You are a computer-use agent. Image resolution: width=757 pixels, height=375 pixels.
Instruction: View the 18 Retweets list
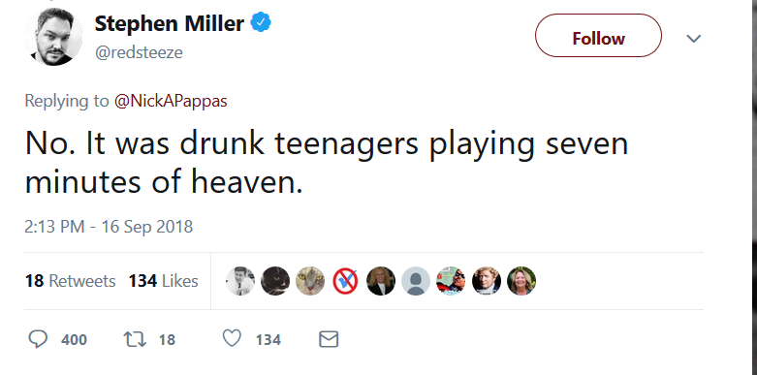(x=71, y=281)
